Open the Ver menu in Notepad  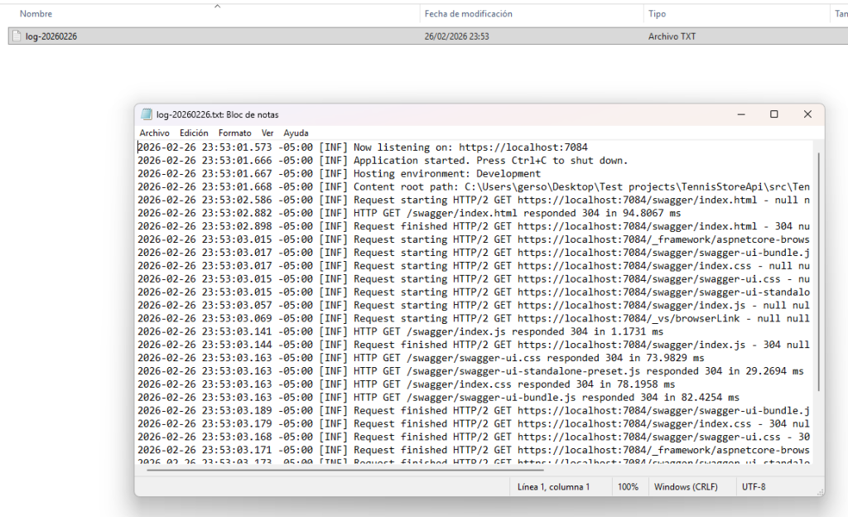pyautogui.click(x=267, y=133)
